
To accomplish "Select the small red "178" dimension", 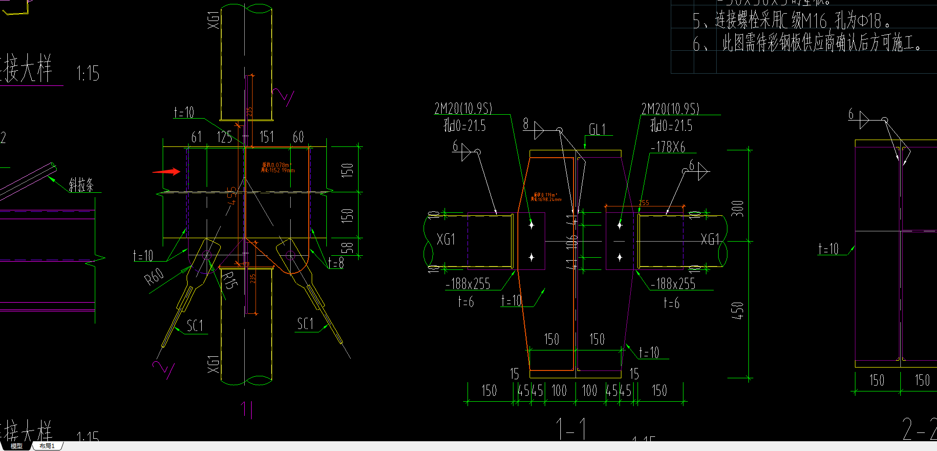I will pos(246,264).
